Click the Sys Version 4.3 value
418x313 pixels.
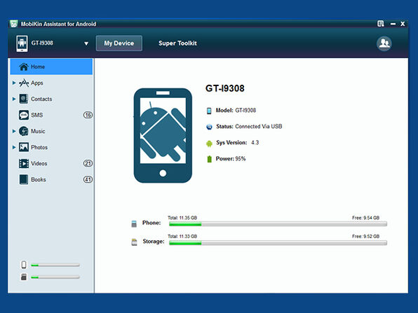(x=255, y=143)
